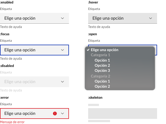Click the chevron arrow in the :enabled select

62,18
